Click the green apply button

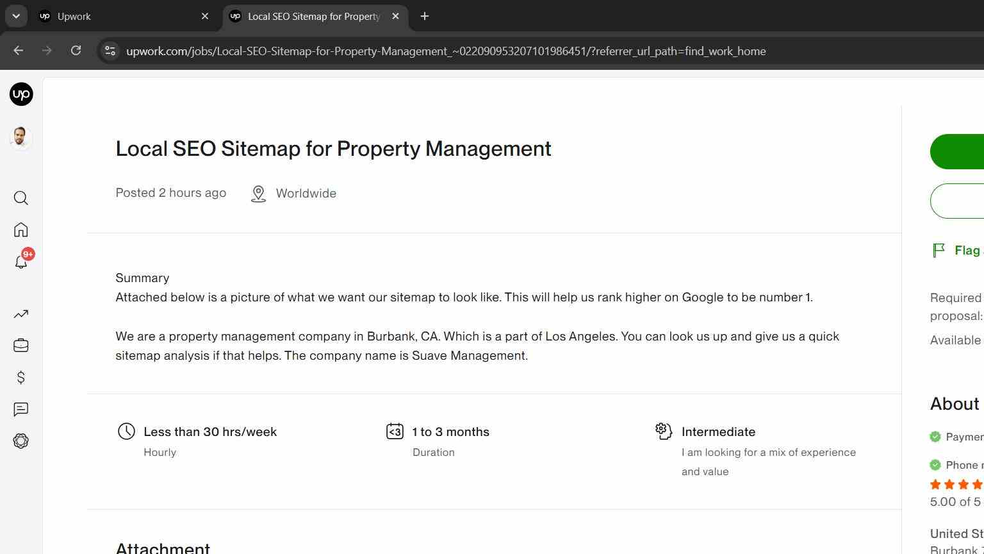(x=957, y=152)
